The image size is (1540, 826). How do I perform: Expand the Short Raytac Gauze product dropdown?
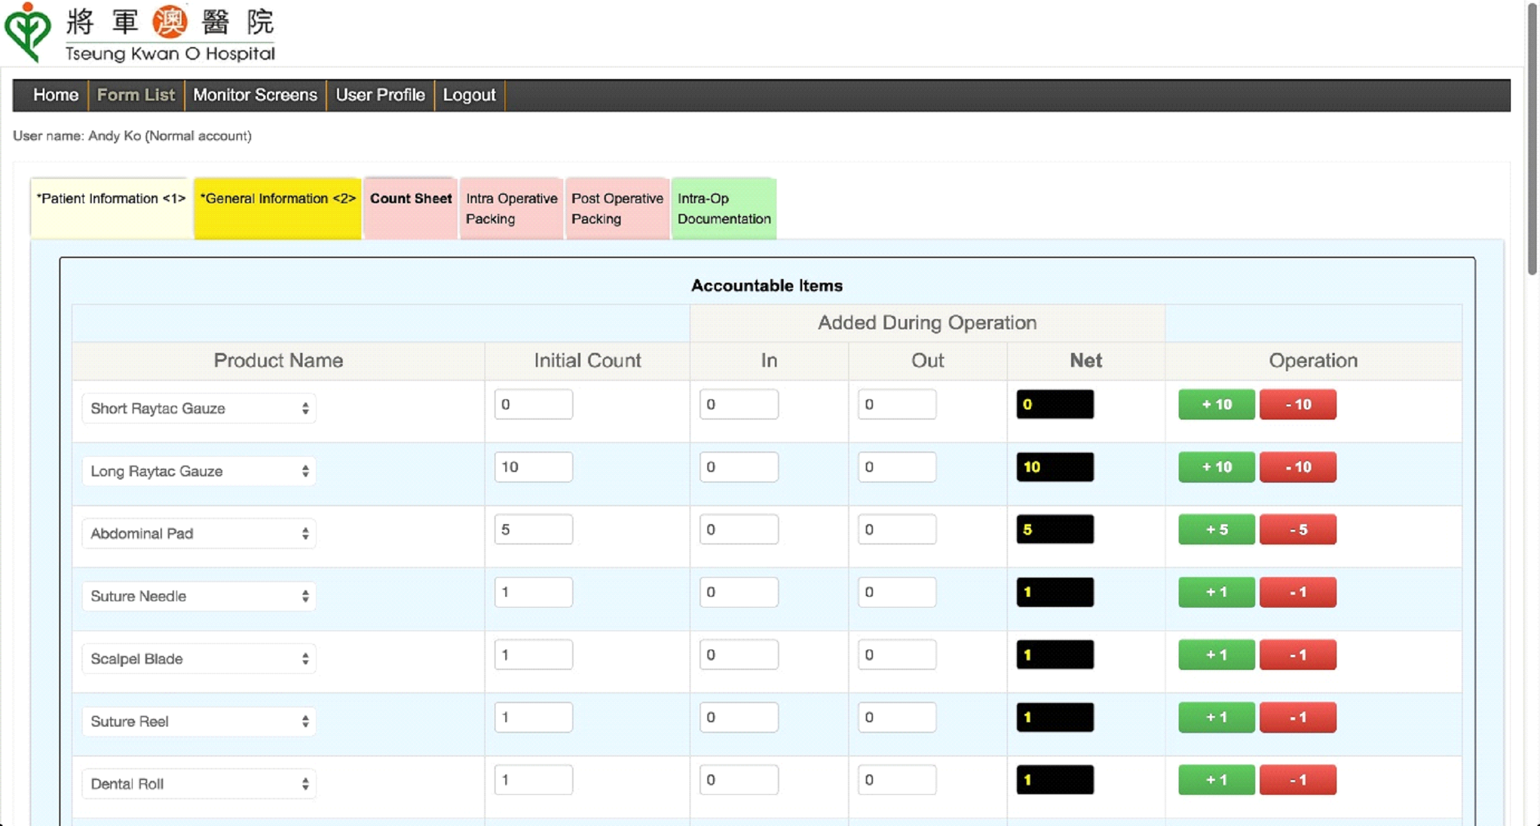pyautogui.click(x=199, y=408)
